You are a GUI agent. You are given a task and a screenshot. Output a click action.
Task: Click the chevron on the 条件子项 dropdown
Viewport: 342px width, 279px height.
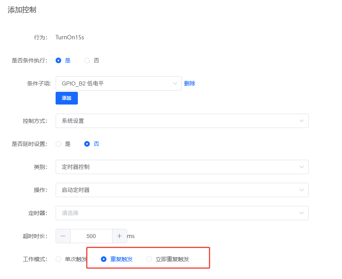(175, 83)
